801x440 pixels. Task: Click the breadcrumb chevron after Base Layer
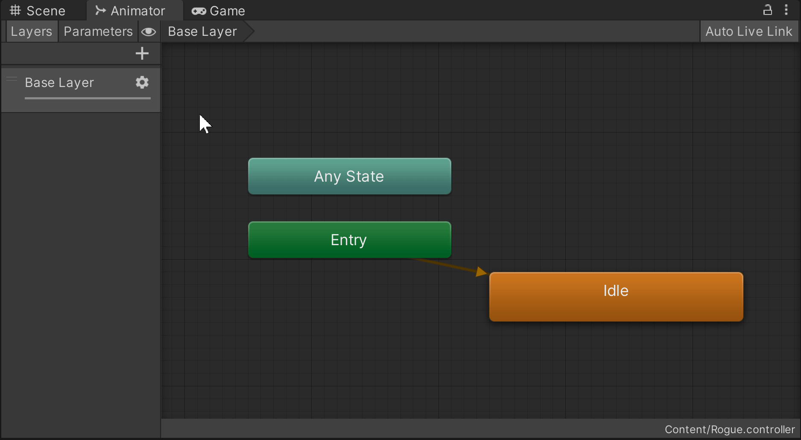coord(249,31)
